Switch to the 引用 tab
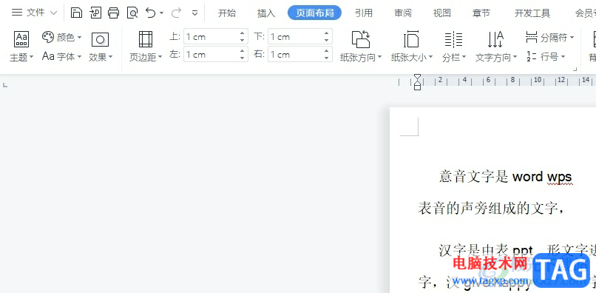This screenshot has width=596, height=293. point(364,13)
